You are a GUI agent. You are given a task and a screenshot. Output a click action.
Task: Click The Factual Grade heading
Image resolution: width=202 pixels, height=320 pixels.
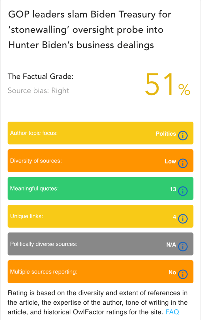pyautogui.click(x=40, y=76)
